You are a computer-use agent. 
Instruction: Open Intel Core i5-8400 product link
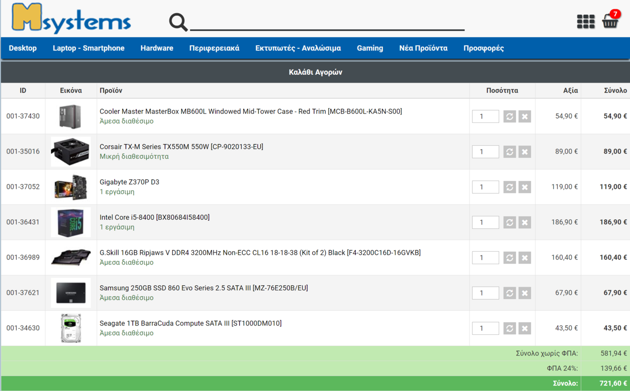coord(155,217)
